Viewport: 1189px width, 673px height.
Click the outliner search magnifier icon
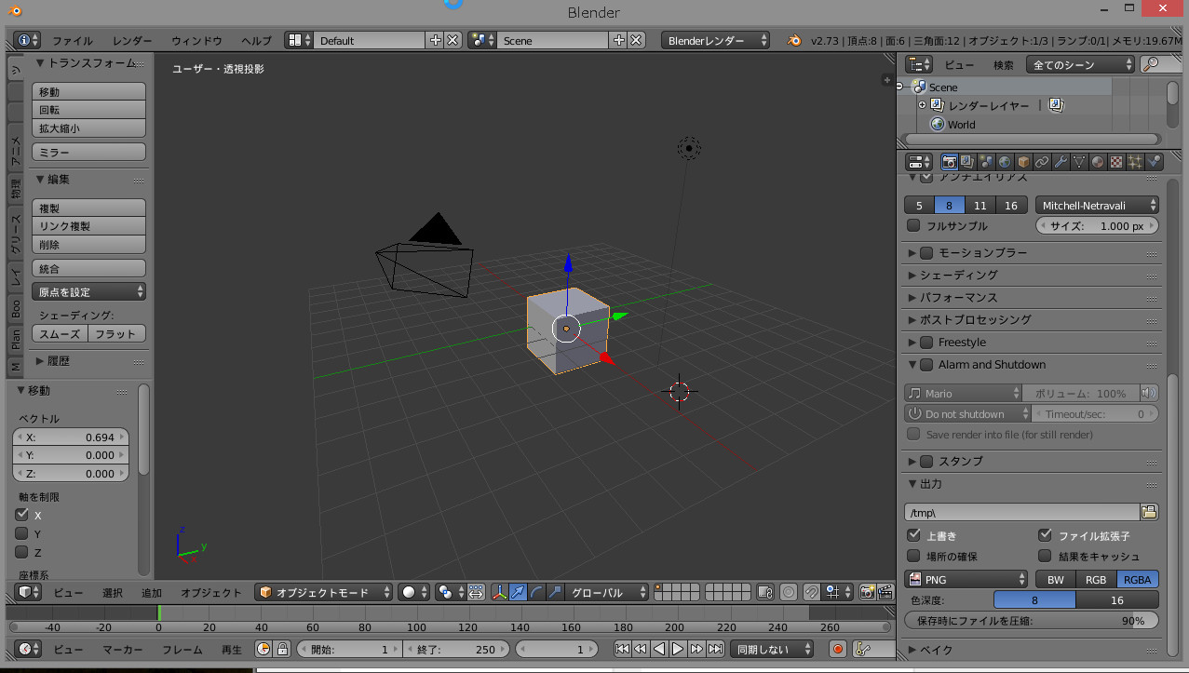click(x=1150, y=64)
